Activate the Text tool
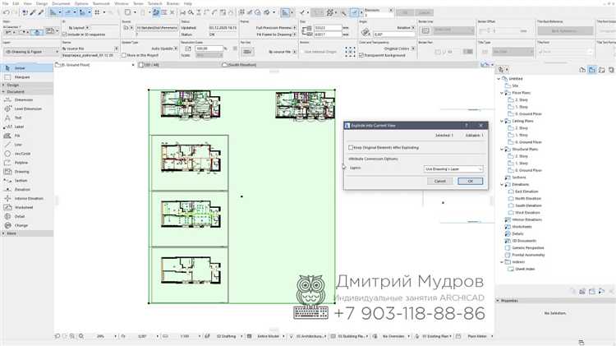This screenshot has width=616, height=346. pyautogui.click(x=26, y=118)
